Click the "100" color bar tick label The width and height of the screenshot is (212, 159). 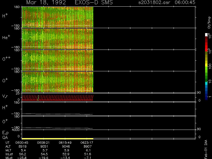click(x=210, y=67)
